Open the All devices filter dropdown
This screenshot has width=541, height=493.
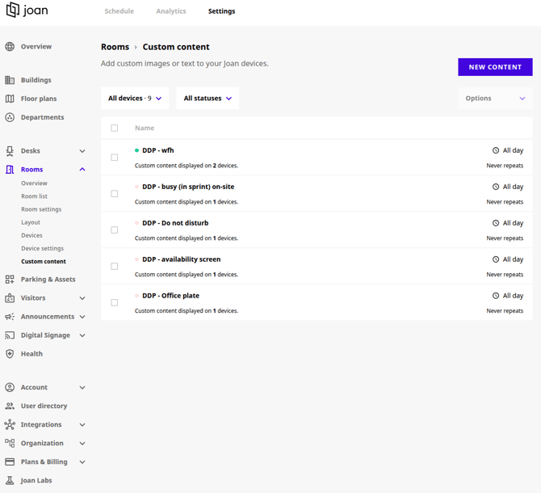tap(135, 99)
